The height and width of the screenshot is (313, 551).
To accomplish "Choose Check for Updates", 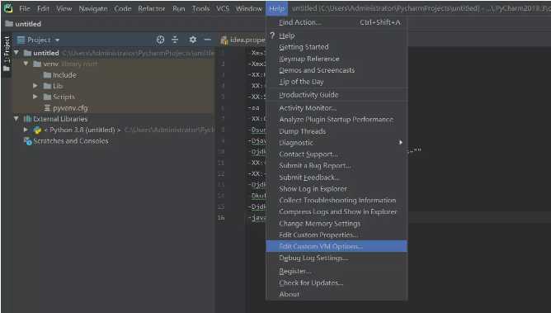I will point(337,282).
